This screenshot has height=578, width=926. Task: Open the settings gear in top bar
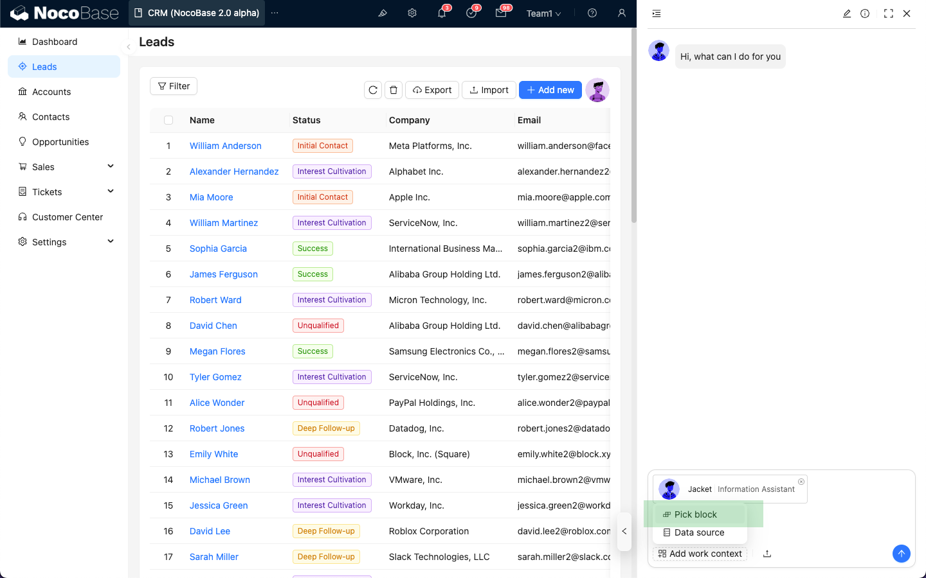[x=412, y=13]
